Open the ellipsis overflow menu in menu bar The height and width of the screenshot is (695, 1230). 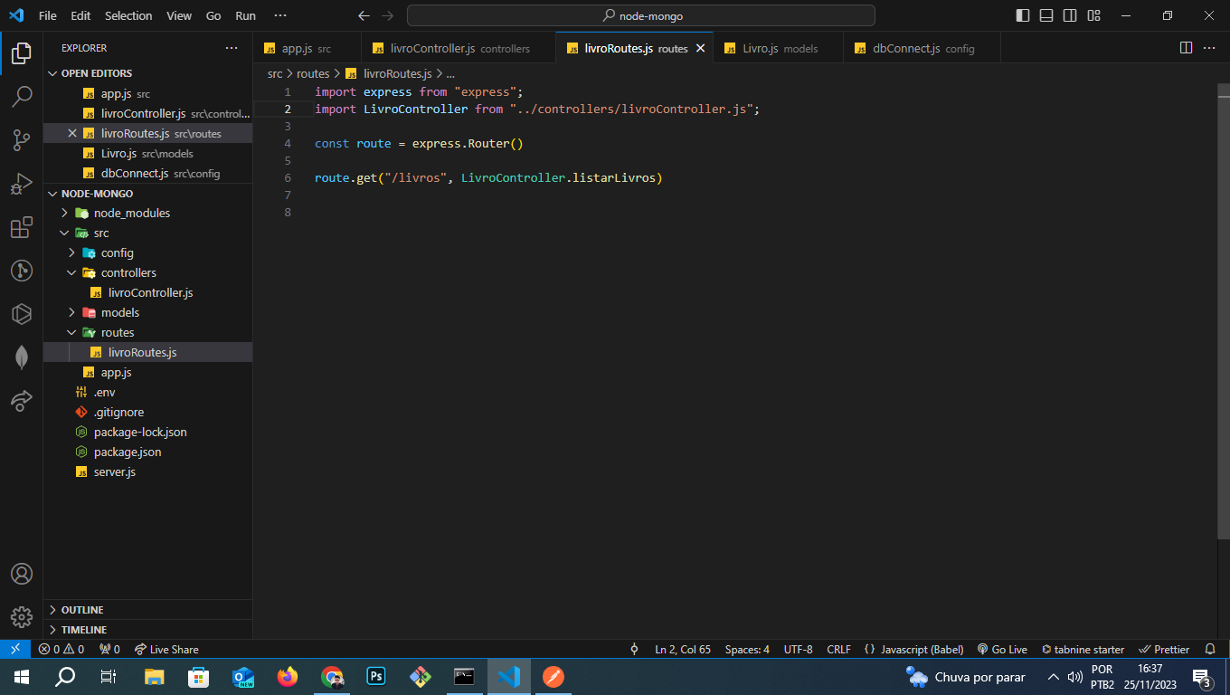point(280,15)
